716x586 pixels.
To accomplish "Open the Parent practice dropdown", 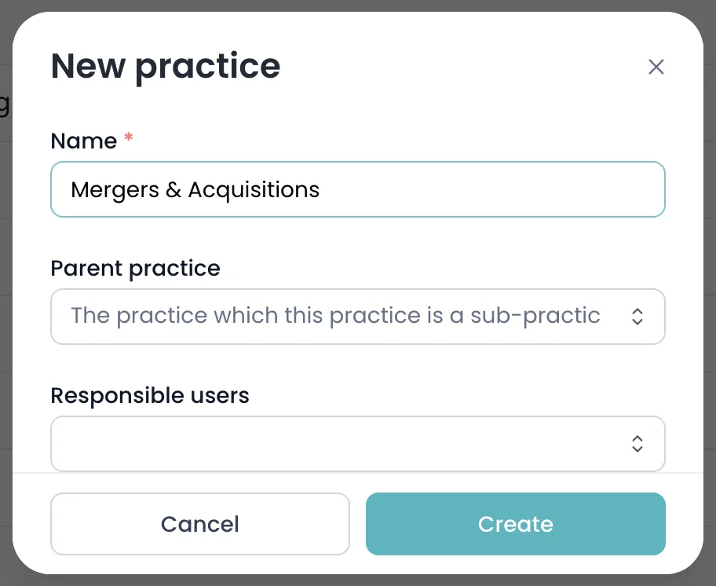I will coord(357,317).
